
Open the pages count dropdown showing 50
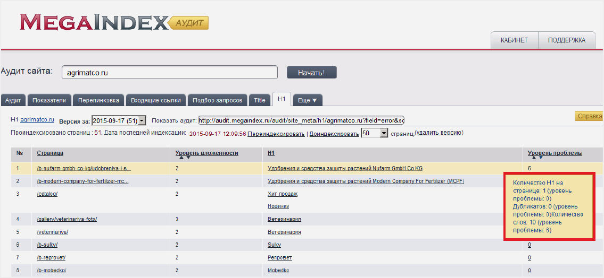tap(384, 134)
